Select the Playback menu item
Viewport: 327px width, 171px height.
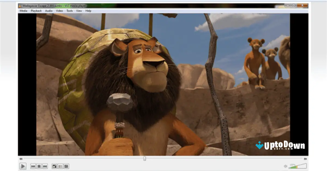coord(36,11)
